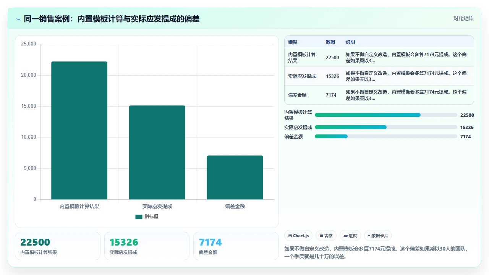Viewport: 489px width, 275px height.
Task: Click the 7174 data card
Action: (236, 246)
